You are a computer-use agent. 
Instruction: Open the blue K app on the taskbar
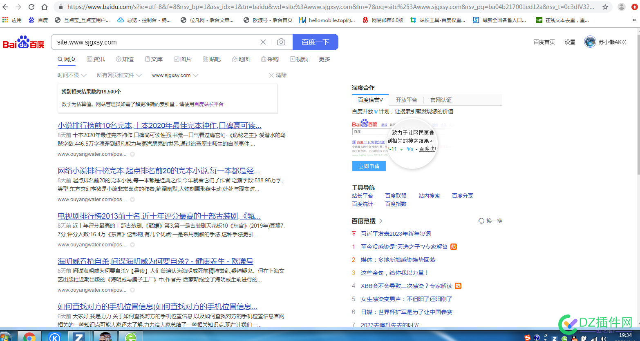click(54, 337)
